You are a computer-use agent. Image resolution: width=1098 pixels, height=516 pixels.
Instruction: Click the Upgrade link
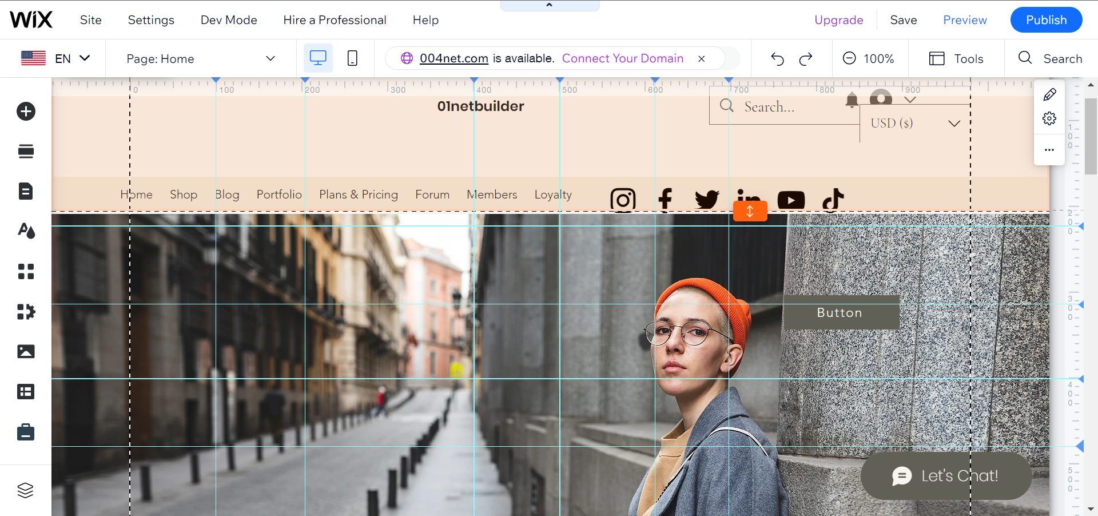[838, 20]
